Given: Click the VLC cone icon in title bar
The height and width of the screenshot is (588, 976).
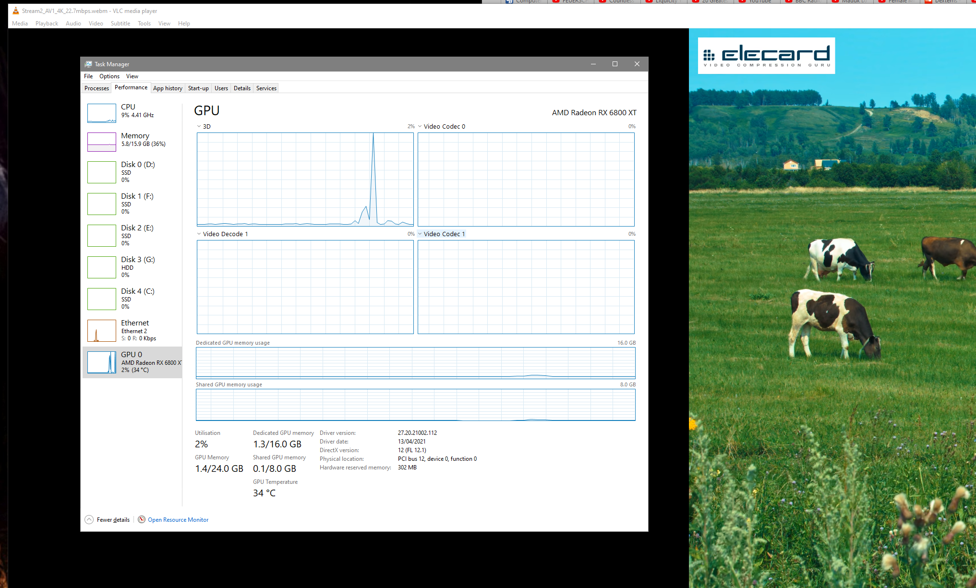Looking at the screenshot, I should [x=16, y=11].
